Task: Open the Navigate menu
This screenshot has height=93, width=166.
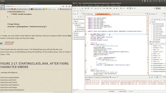Action: click(97, 5)
